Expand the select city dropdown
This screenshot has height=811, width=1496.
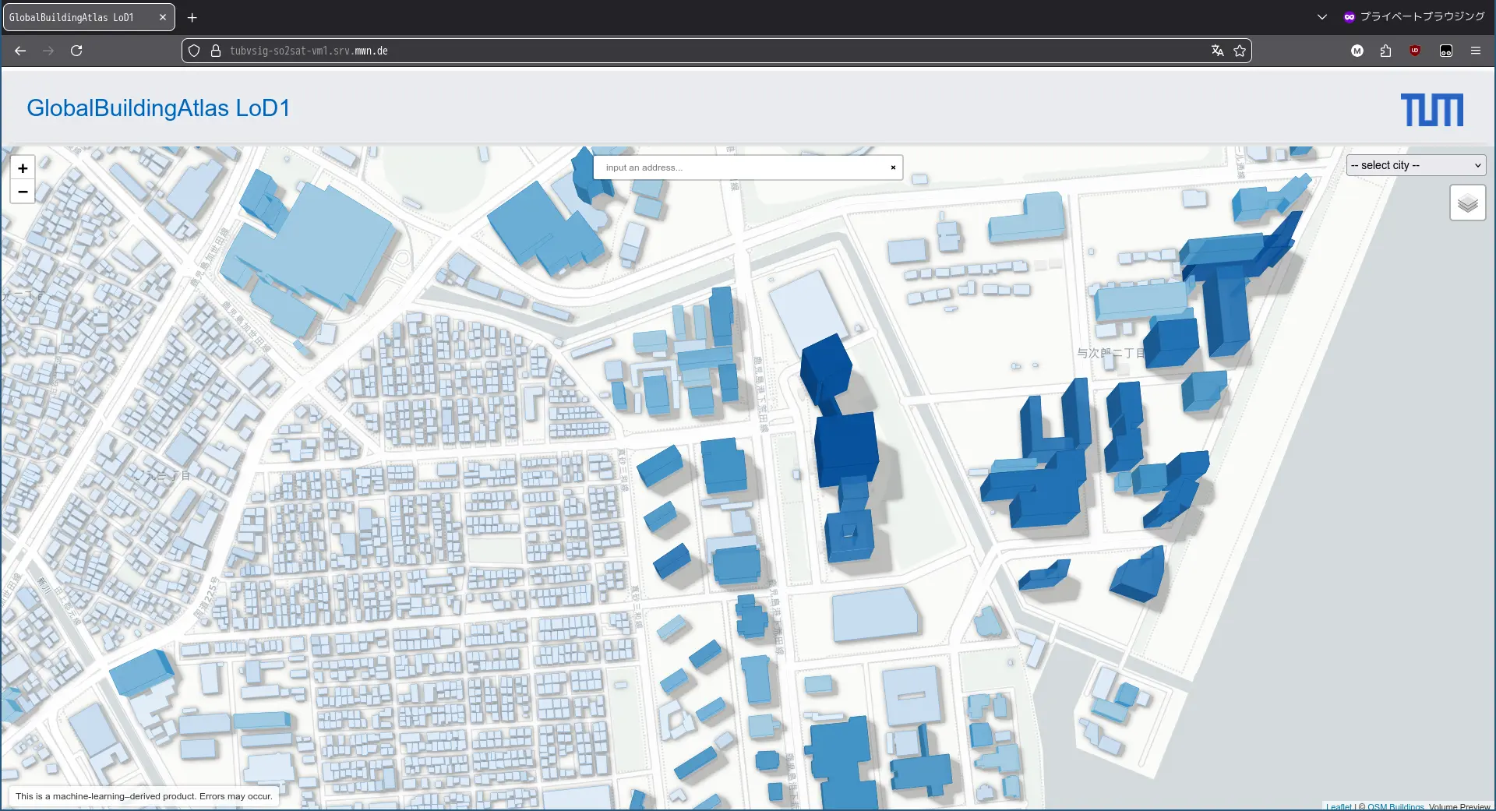pyautogui.click(x=1416, y=165)
